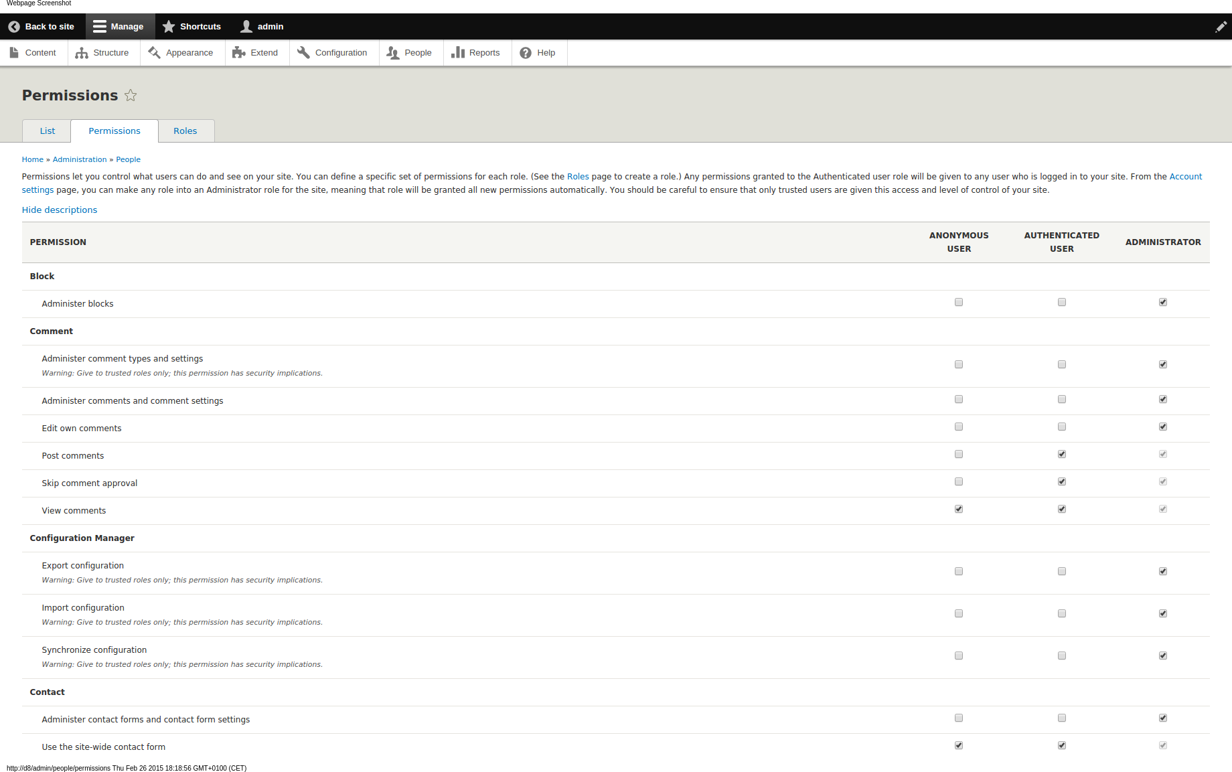Click the Appearance paintbrush icon
Image resolution: width=1232 pixels, height=772 pixels.
click(x=154, y=52)
